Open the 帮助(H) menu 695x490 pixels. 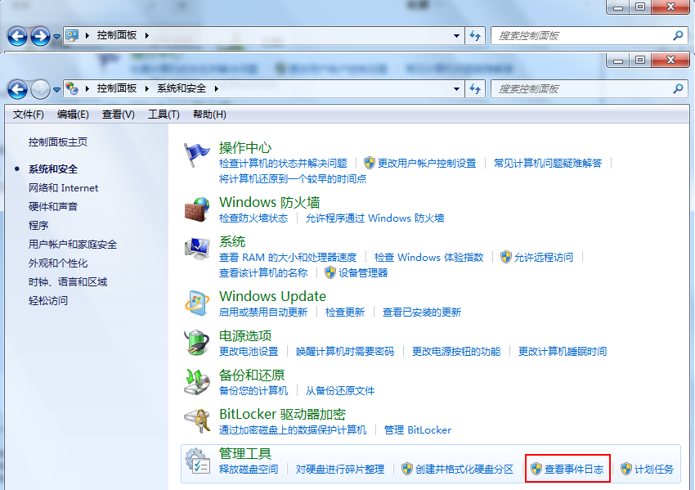pos(209,115)
